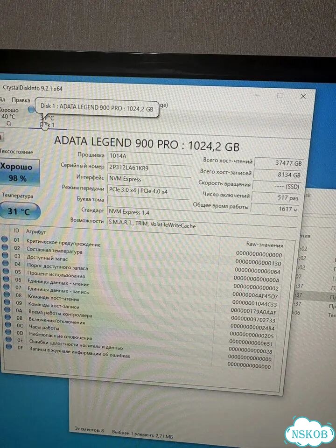This screenshot has height=448, width=336.
Task: Click status icon for Часы работы row
Action: click(8, 325)
